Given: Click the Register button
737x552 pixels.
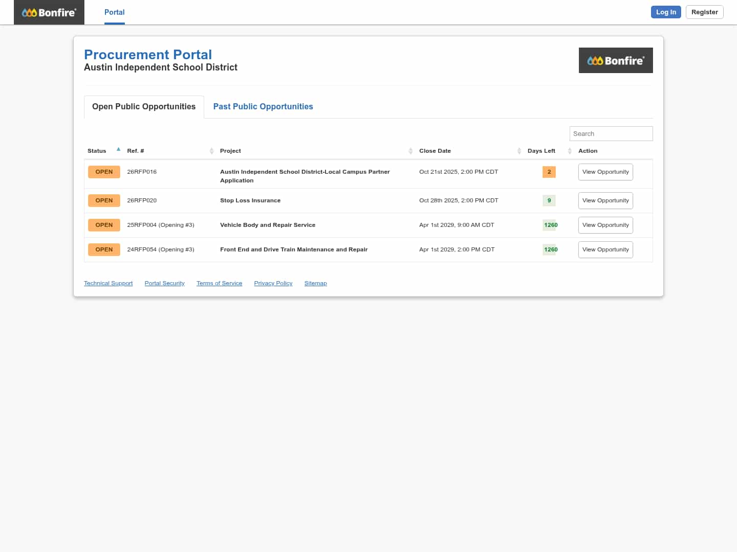Looking at the screenshot, I should (704, 12).
